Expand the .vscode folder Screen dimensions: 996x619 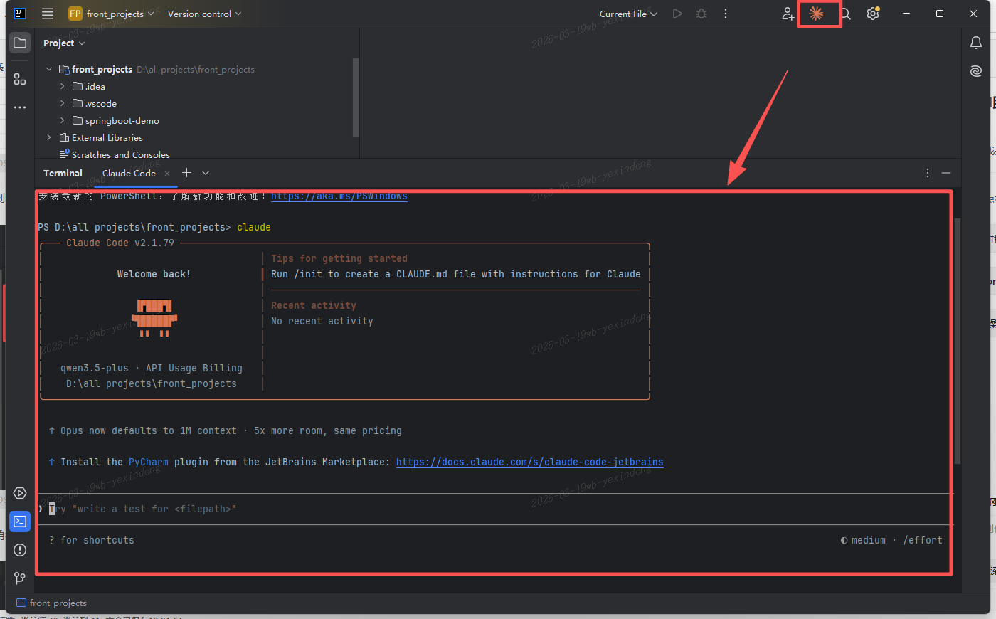[63, 103]
